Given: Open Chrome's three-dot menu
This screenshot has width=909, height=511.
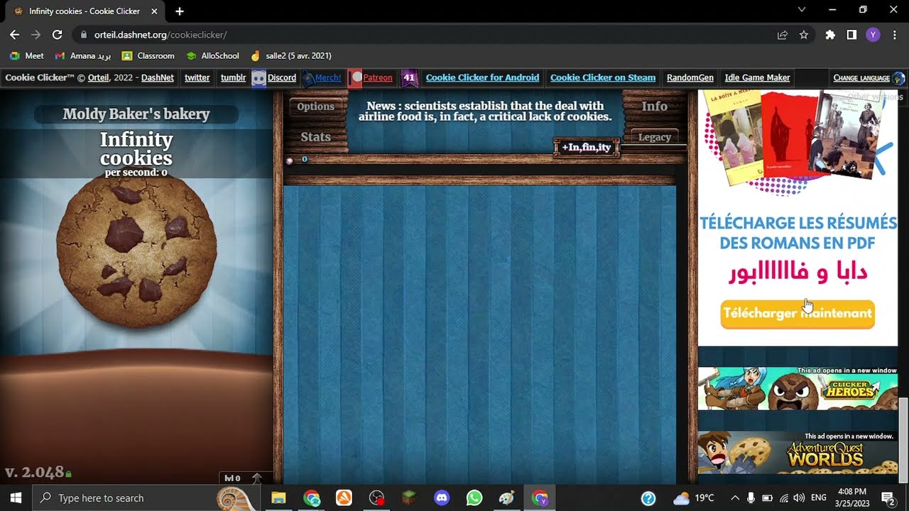Looking at the screenshot, I should click(x=893, y=34).
